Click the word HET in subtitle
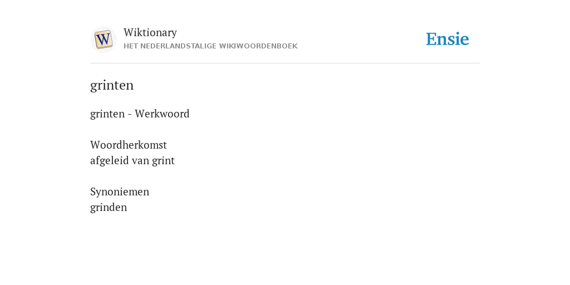Image resolution: width=570 pixels, height=285 pixels. [x=131, y=46]
